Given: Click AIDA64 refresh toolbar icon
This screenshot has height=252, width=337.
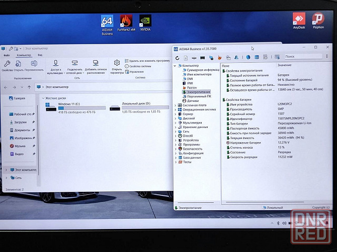Looking at the screenshot, I should click(178, 58).
